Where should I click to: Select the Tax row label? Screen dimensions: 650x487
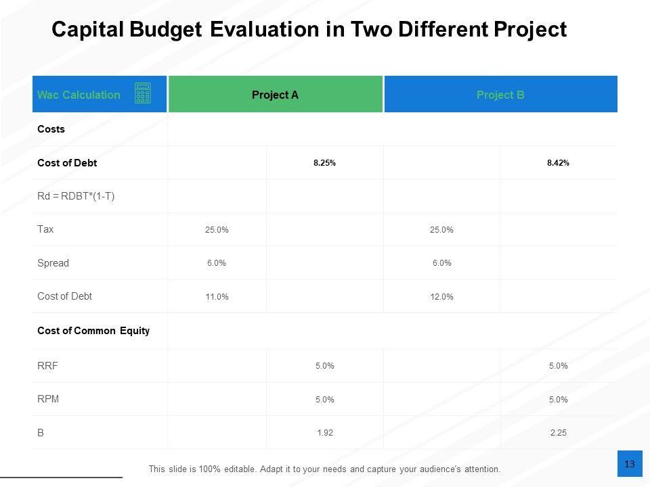pyautogui.click(x=45, y=229)
